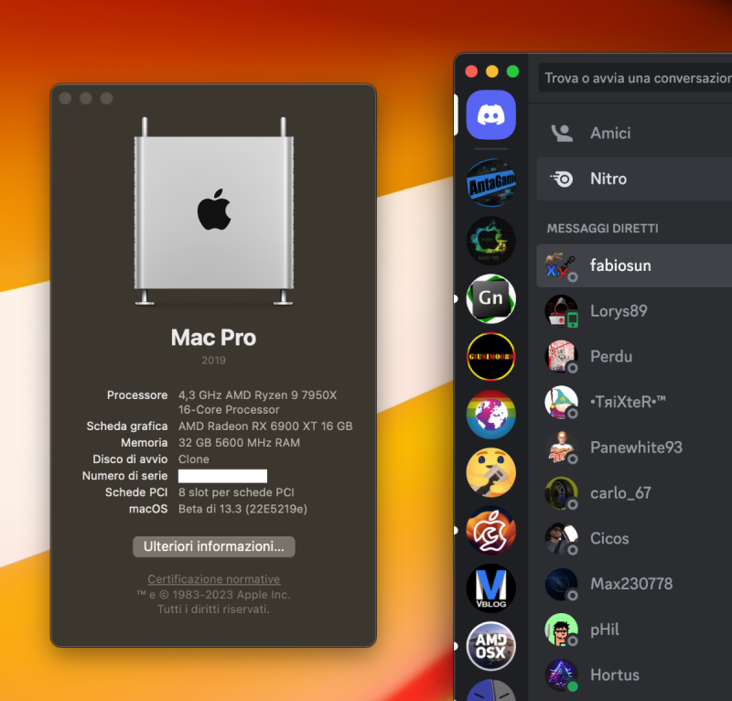This screenshot has width=732, height=701.
Task: Close the Discord window with red button
Action: (471, 71)
